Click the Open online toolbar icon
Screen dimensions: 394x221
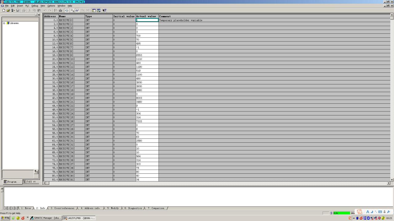pyautogui.click(x=13, y=10)
